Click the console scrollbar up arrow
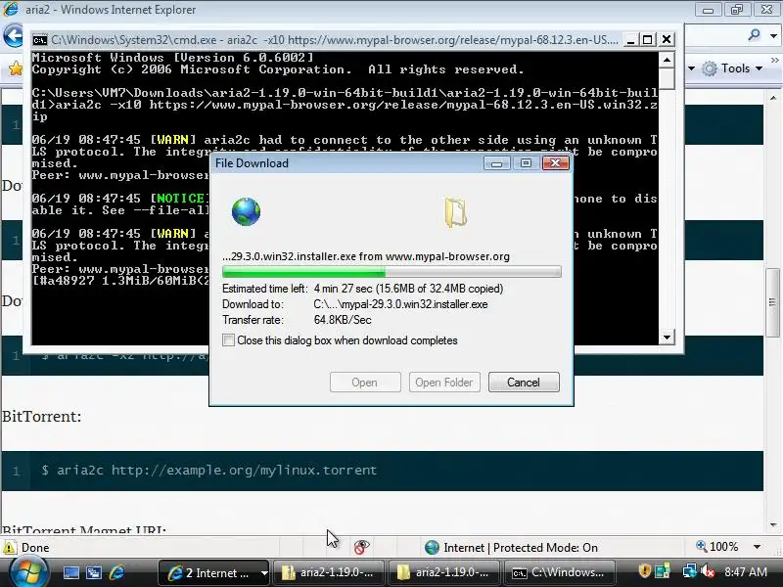The height and width of the screenshot is (587, 783). 668,60
